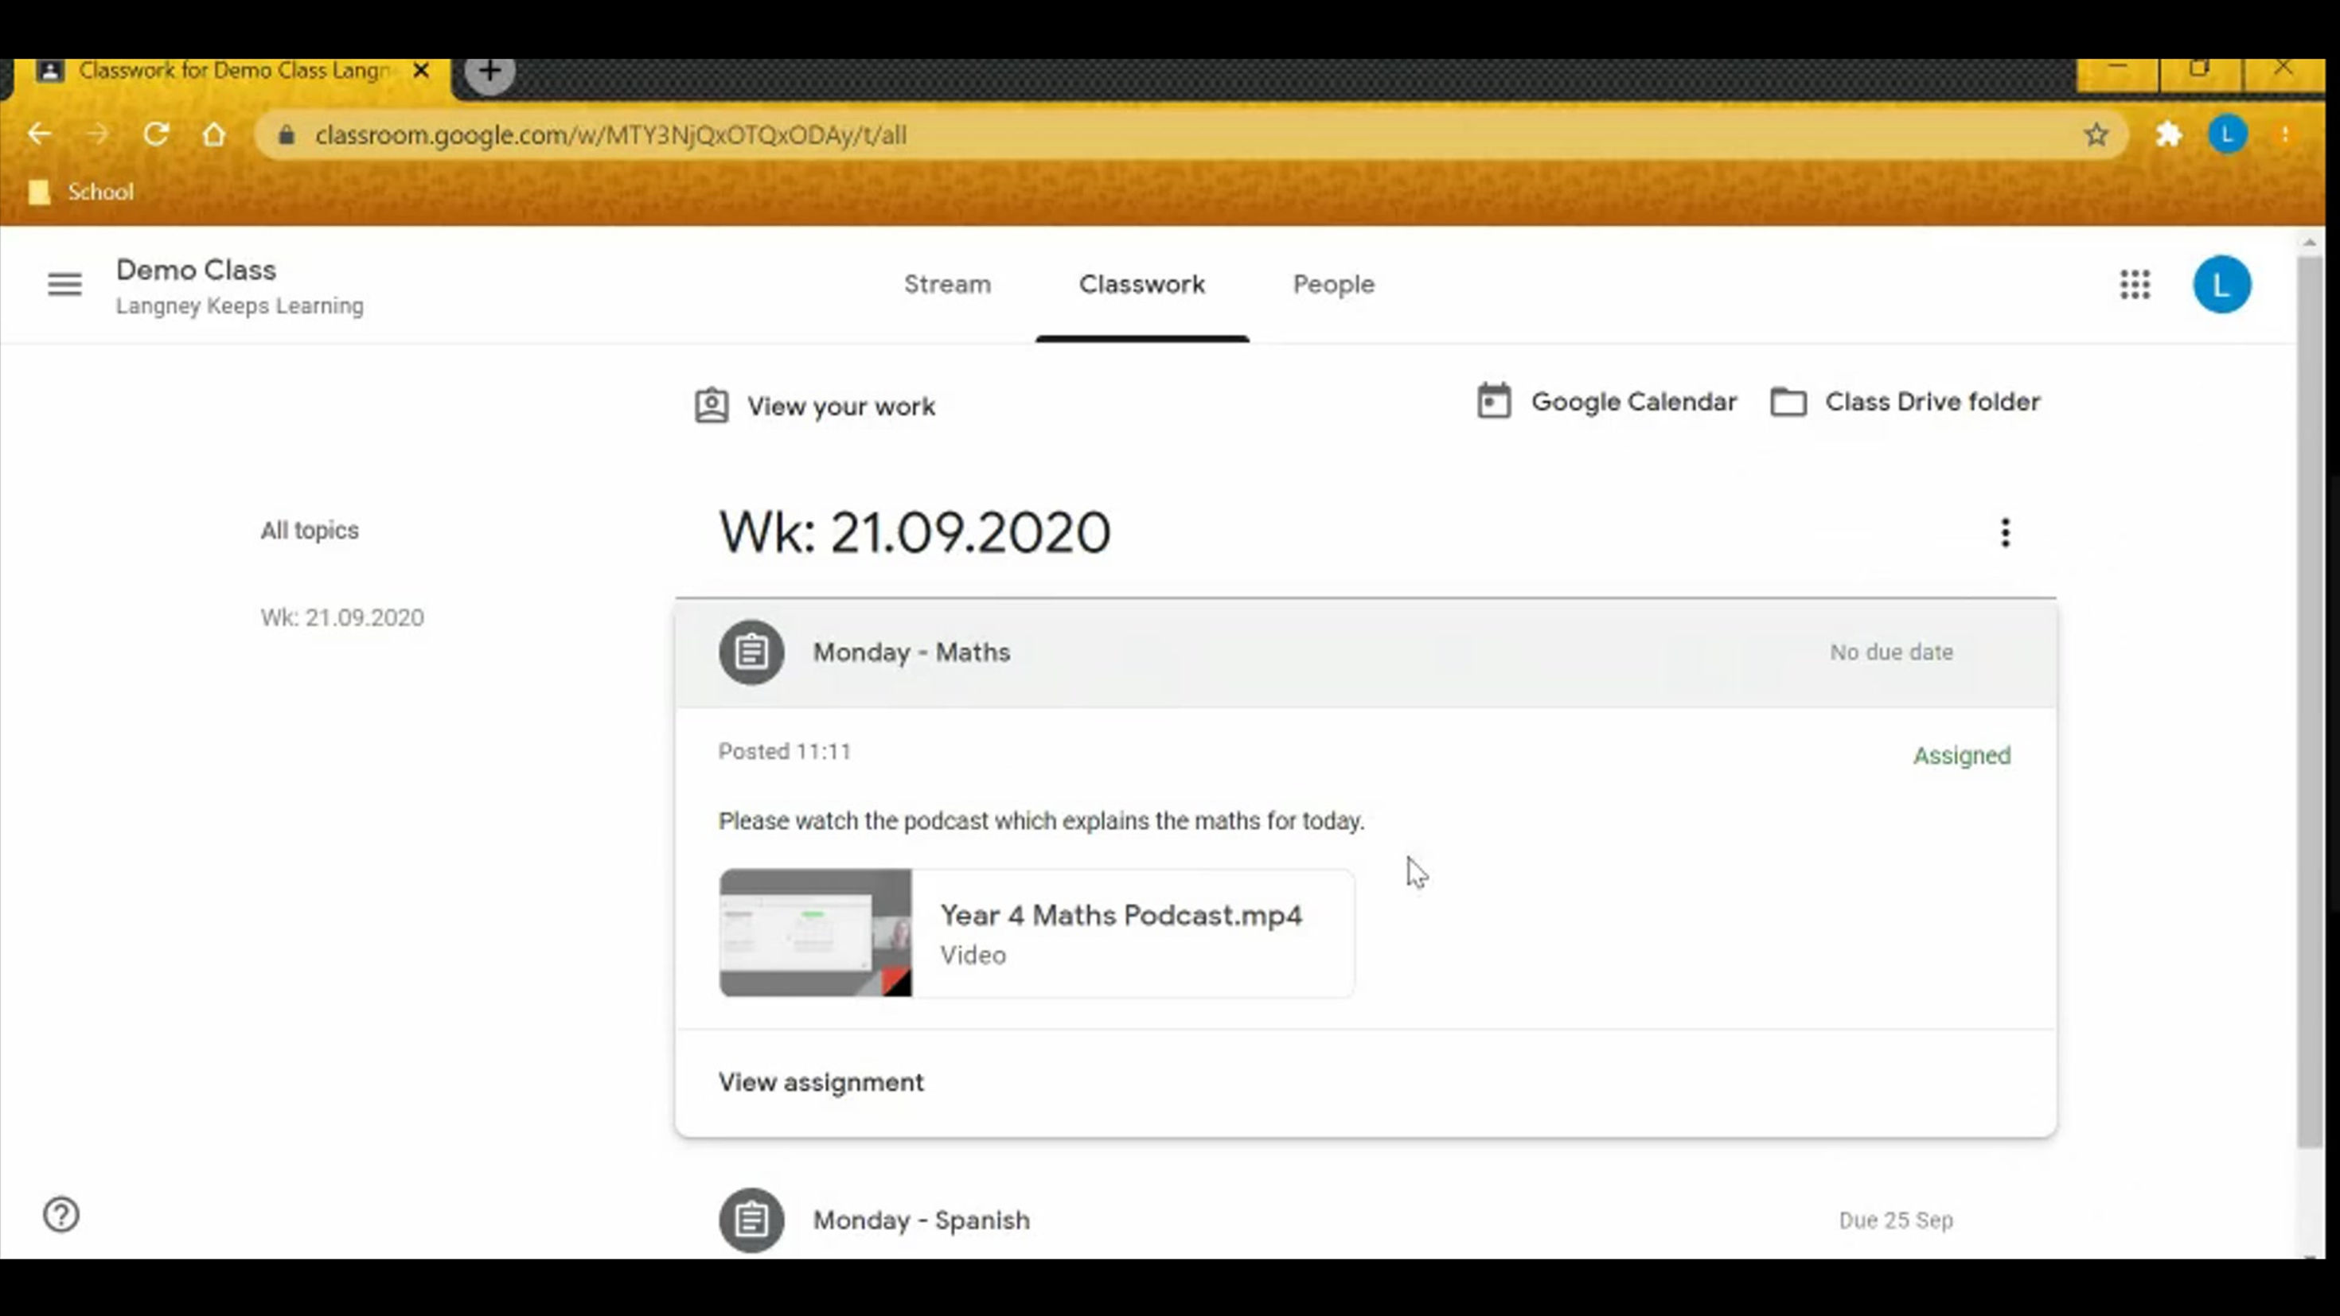Open the Wk: 21.09.2020 topic options menu
This screenshot has height=1316, width=2340.
[x=2005, y=532]
